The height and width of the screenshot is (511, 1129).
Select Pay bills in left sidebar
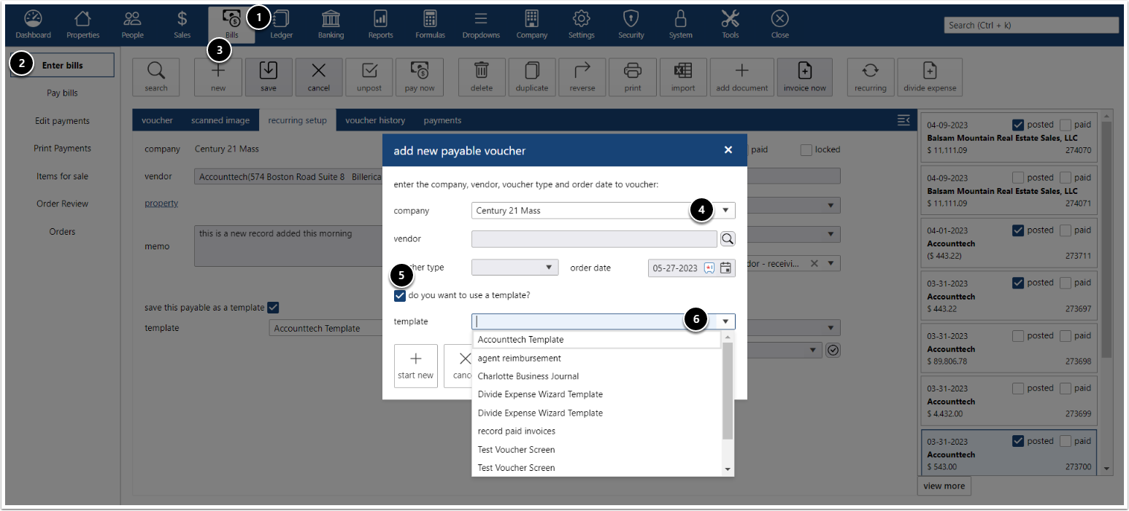pos(62,93)
